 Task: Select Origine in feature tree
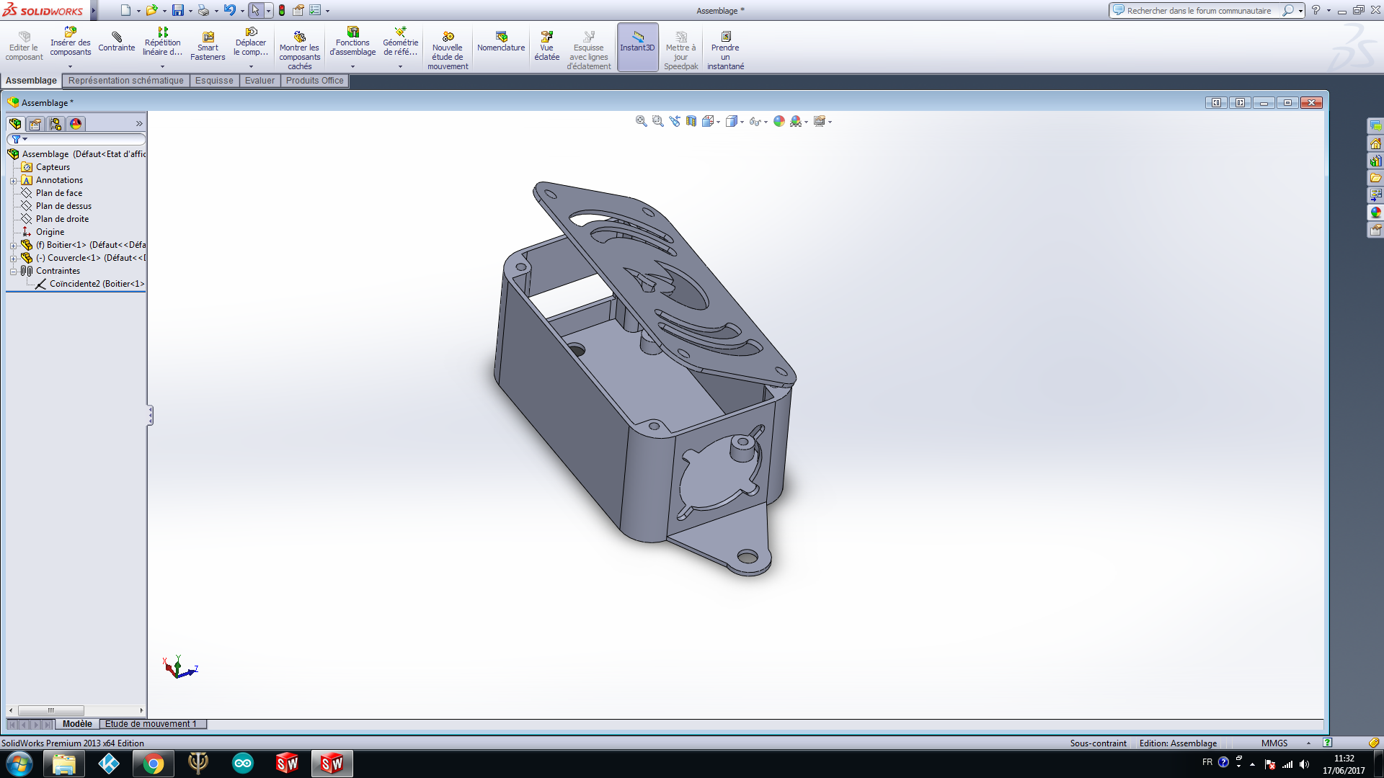pyautogui.click(x=50, y=232)
